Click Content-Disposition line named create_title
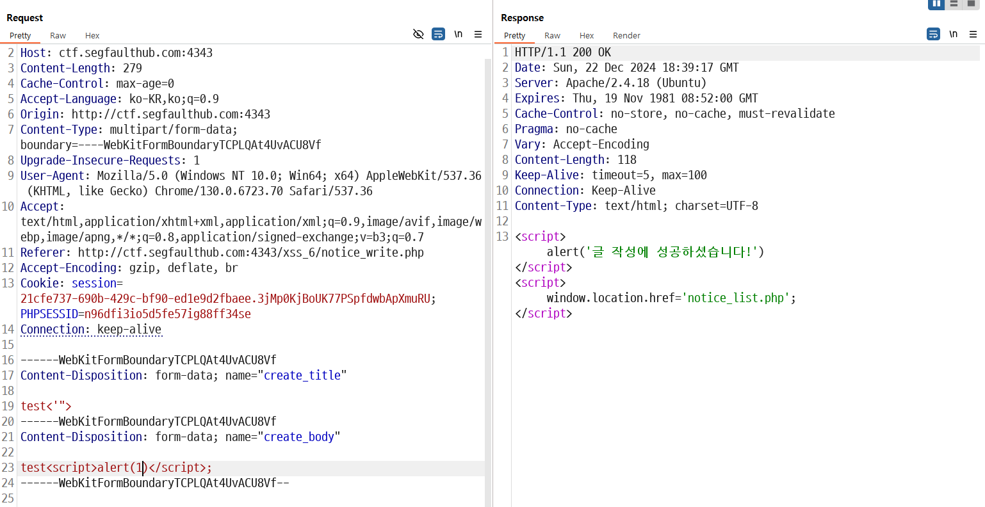Viewport: 985px width, 507px height. pos(184,376)
